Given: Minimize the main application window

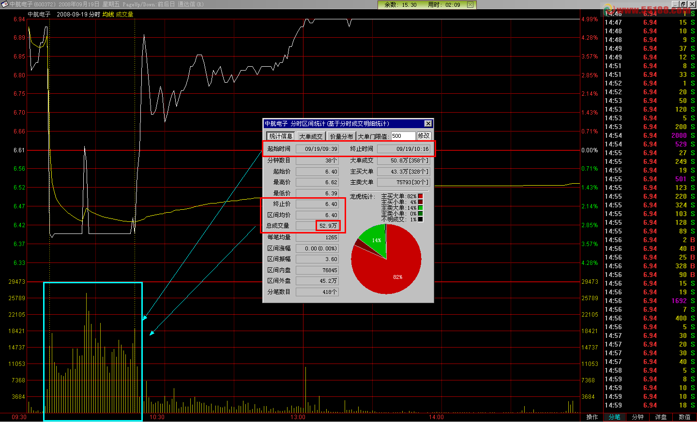Looking at the screenshot, I should click(x=675, y=4).
